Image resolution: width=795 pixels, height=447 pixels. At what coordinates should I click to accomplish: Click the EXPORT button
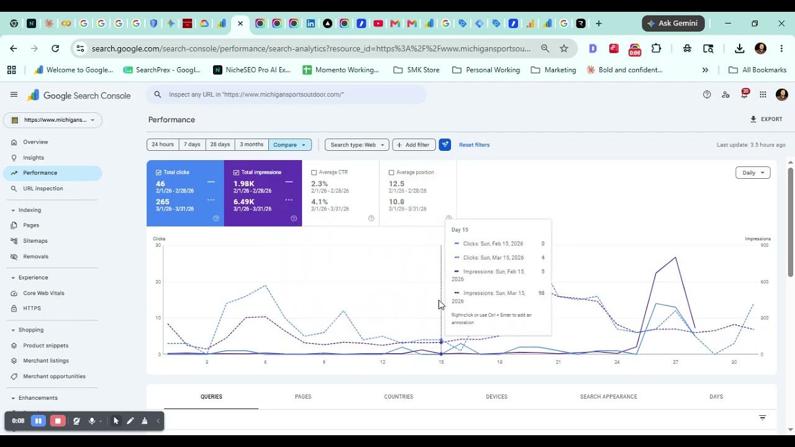point(766,119)
